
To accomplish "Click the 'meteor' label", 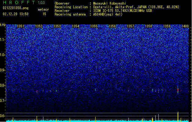I will click(x=43, y=9).
